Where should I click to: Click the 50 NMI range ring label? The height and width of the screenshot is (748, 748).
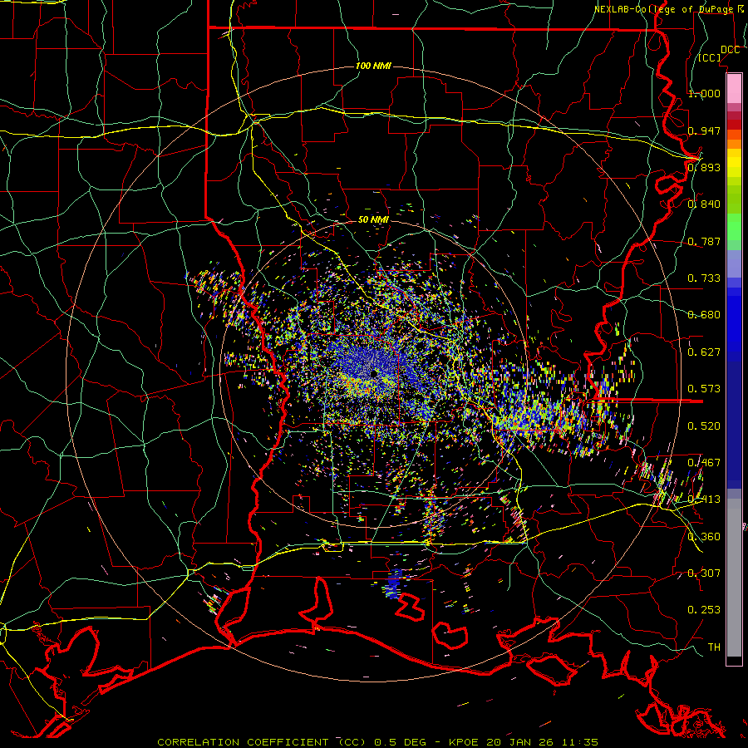373,219
